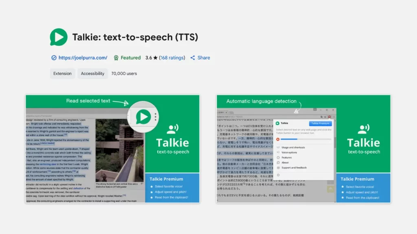The width and height of the screenshot is (417, 234).
Task: Click Read from the clipboard! in first screenshot
Action: pyautogui.click(x=171, y=197)
